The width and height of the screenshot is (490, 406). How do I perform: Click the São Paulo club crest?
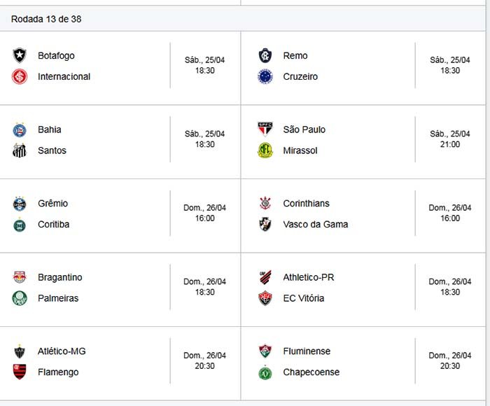[x=265, y=129]
